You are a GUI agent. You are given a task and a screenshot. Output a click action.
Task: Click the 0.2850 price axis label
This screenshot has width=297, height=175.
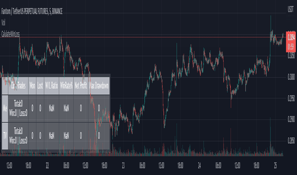[x=291, y=141]
